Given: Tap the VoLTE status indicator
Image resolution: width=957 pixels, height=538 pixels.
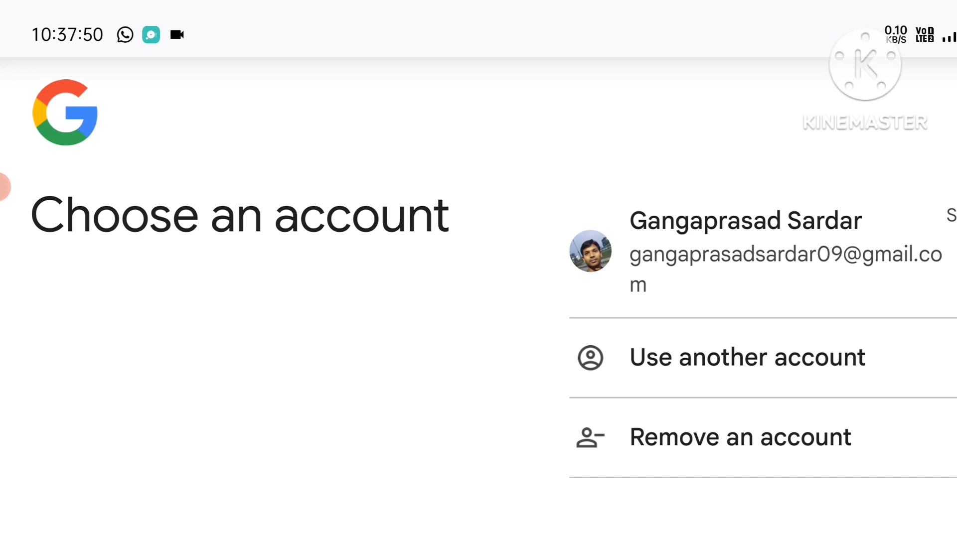Looking at the screenshot, I should (925, 35).
